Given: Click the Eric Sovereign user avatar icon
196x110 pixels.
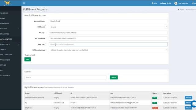Looking at the screenshot, I should (x=176, y=3).
